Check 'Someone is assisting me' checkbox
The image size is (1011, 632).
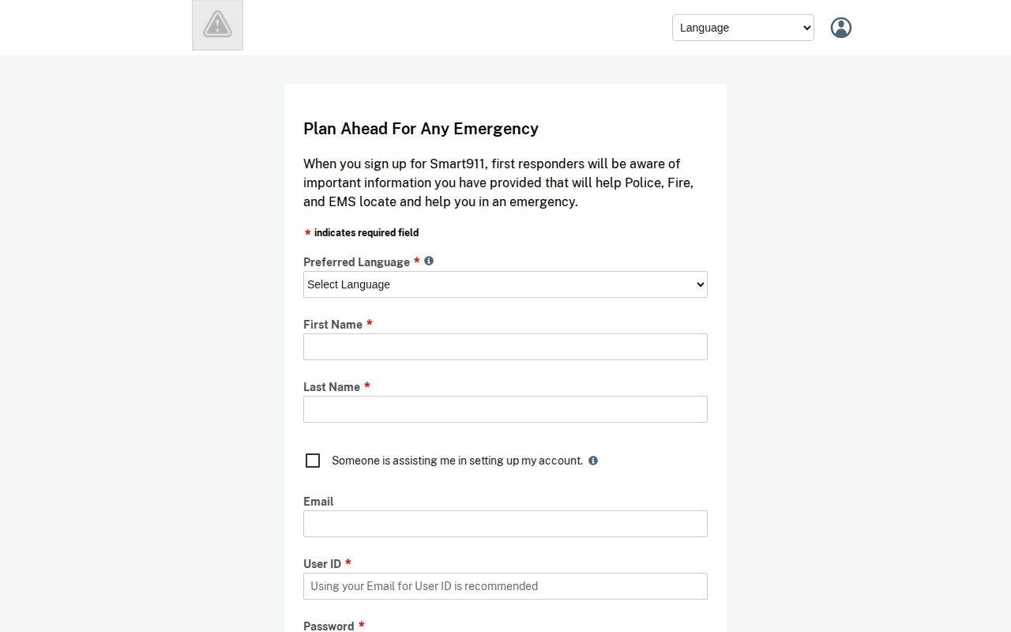coord(313,461)
